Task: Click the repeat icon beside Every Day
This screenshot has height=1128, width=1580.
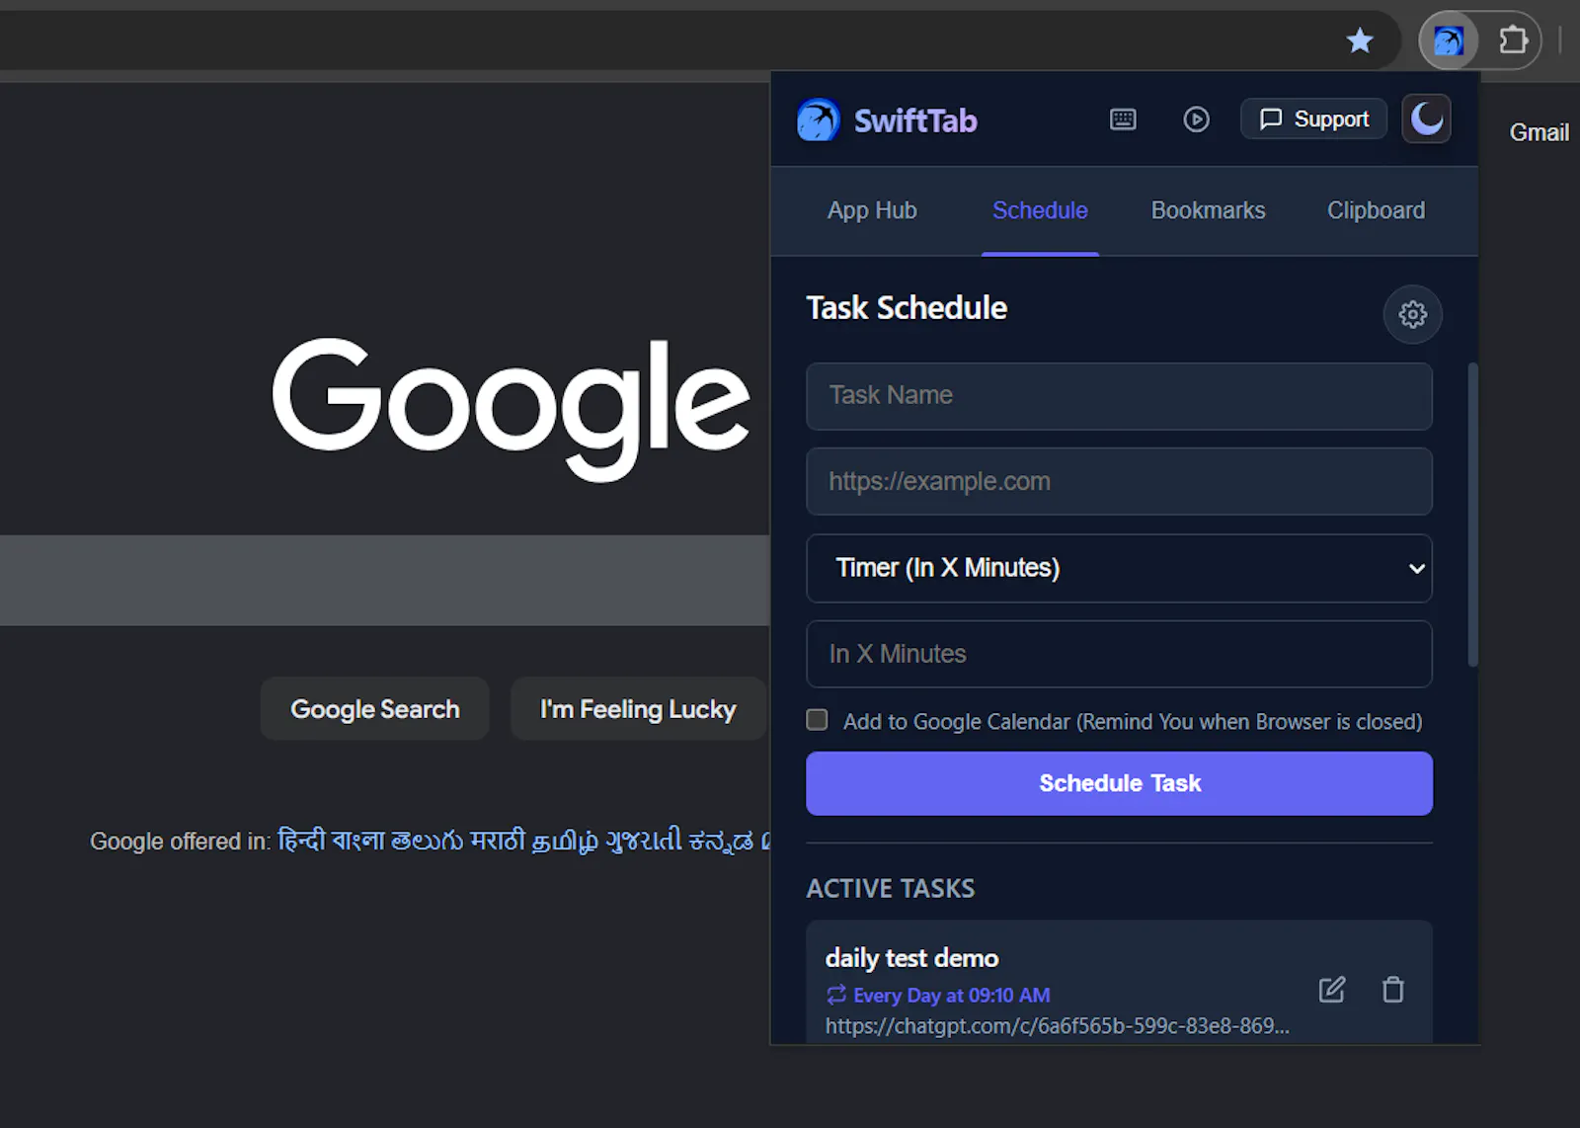Action: (x=836, y=995)
